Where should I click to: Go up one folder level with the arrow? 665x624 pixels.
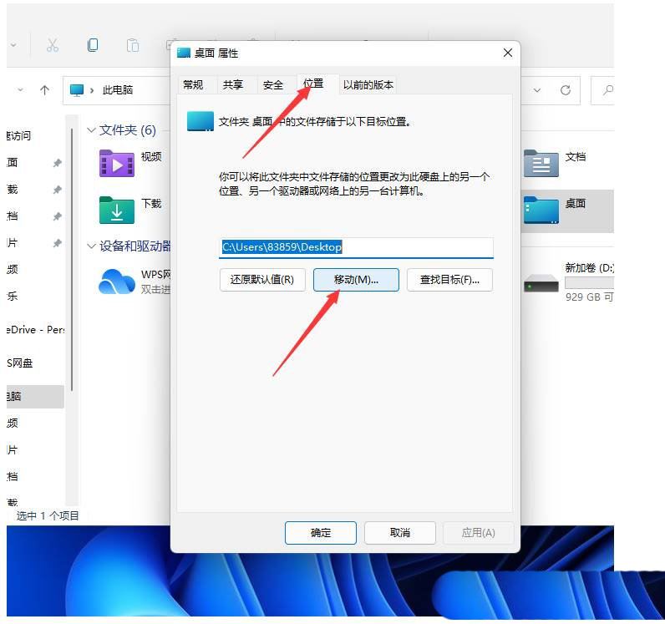(44, 90)
